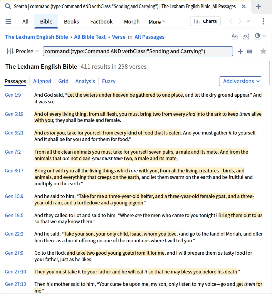Screen dimensions: 272x294
Task: Open the Gen 6:19 reference
Action: click(x=14, y=114)
